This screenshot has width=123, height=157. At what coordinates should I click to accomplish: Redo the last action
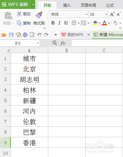pyautogui.click(x=46, y=35)
